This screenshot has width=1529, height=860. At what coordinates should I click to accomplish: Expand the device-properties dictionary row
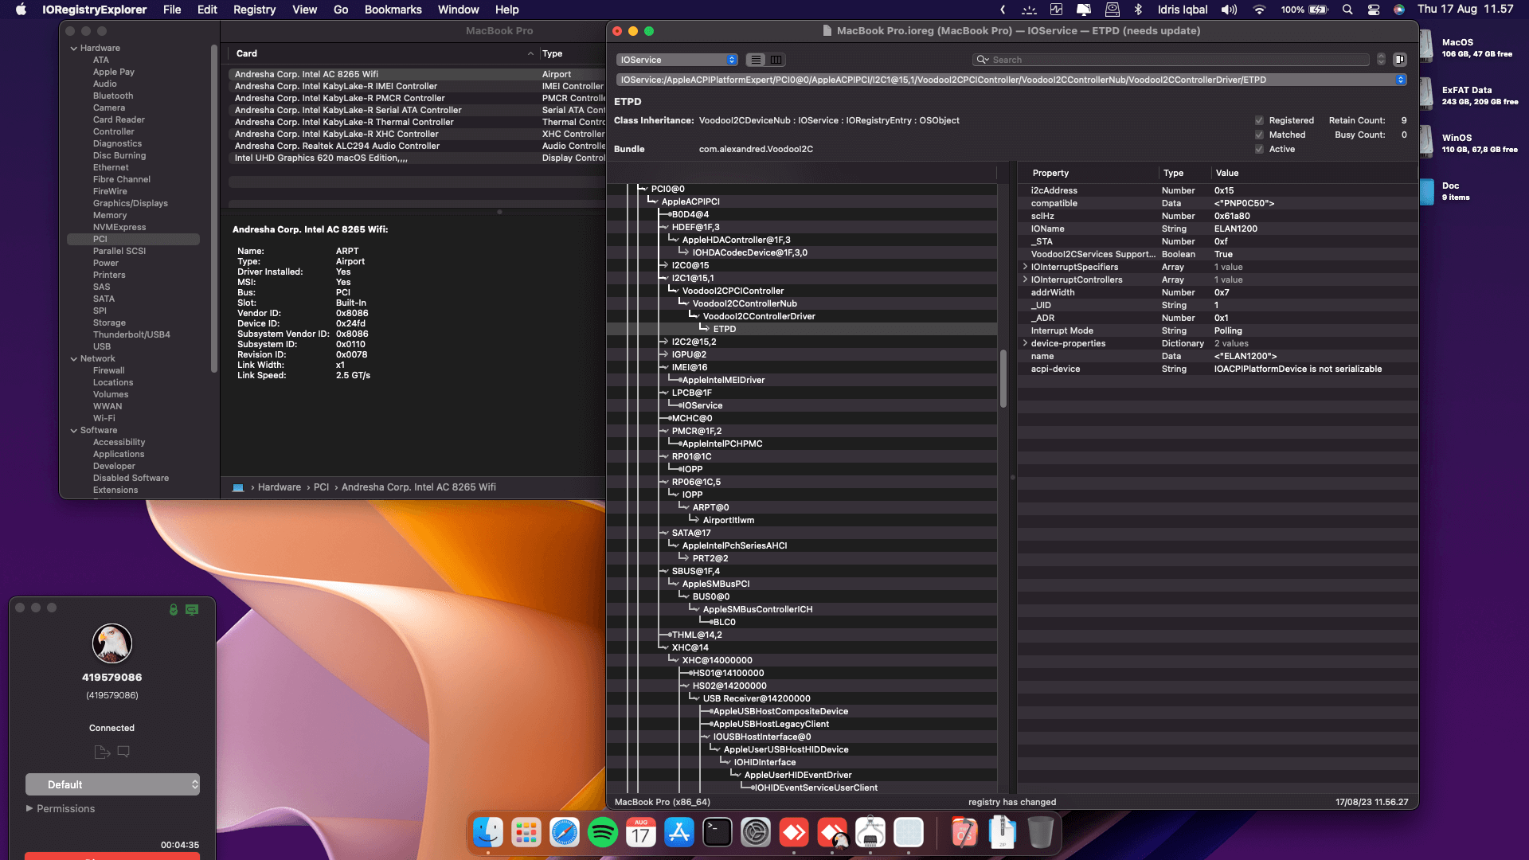[x=1025, y=343]
